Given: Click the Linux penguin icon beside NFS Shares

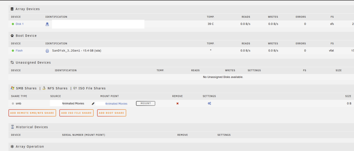Looking at the screenshot, I should pyautogui.click(x=44, y=88).
